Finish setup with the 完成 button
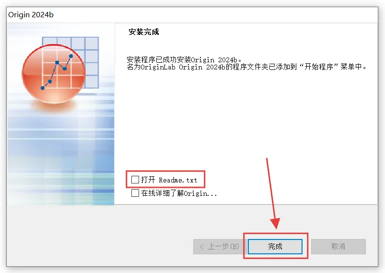The height and width of the screenshot is (273, 385). [x=275, y=247]
